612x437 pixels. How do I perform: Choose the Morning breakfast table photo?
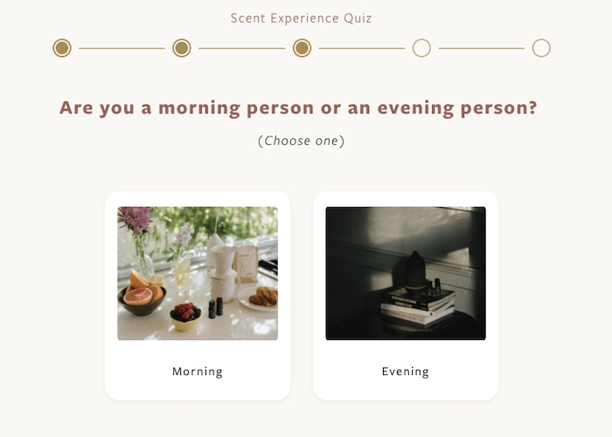198,273
